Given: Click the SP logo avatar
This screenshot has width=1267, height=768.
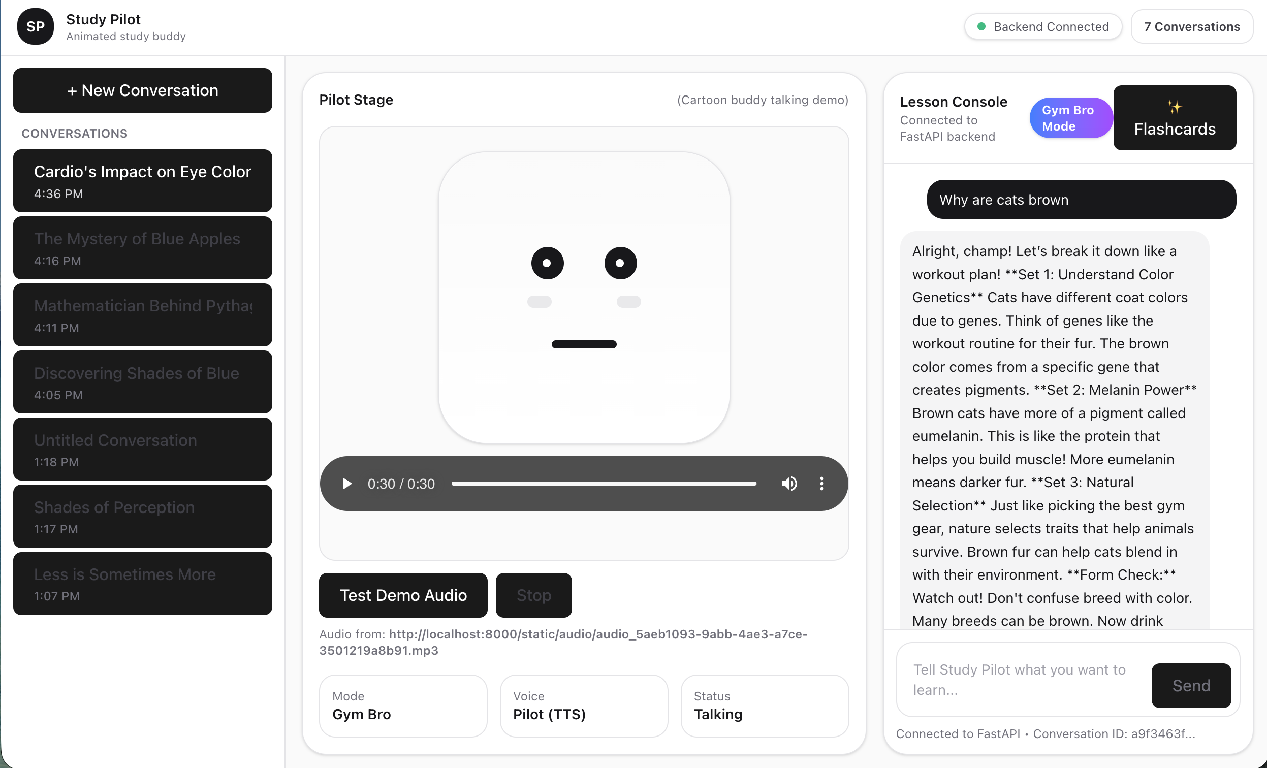Looking at the screenshot, I should click(x=35, y=27).
